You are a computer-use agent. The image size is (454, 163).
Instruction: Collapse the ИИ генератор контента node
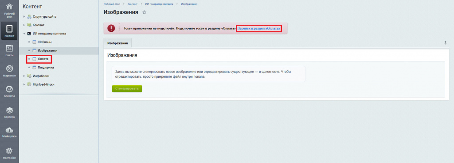[x=24, y=34]
